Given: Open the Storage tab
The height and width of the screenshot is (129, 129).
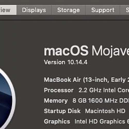Looking at the screenshot, I should point(68,10).
